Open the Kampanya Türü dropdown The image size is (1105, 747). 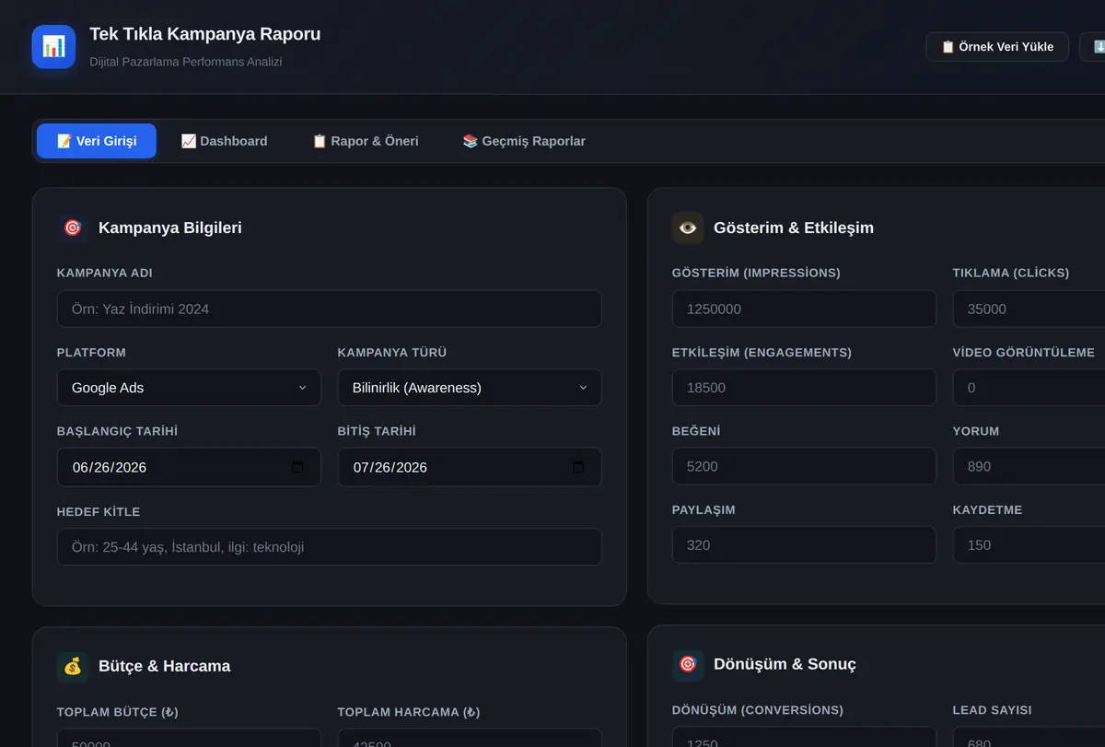tap(470, 388)
